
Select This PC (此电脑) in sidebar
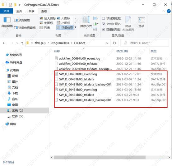[x=13, y=70]
